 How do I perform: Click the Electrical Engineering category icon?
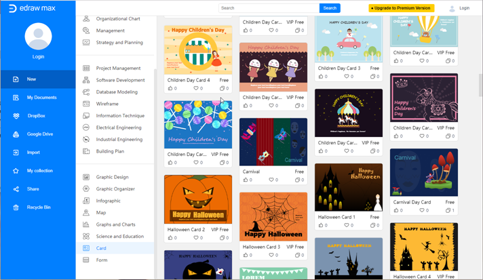[86, 127]
